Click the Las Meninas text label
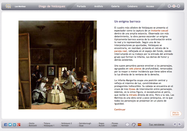This screenshot has height=131, width=187. tap(20, 6)
